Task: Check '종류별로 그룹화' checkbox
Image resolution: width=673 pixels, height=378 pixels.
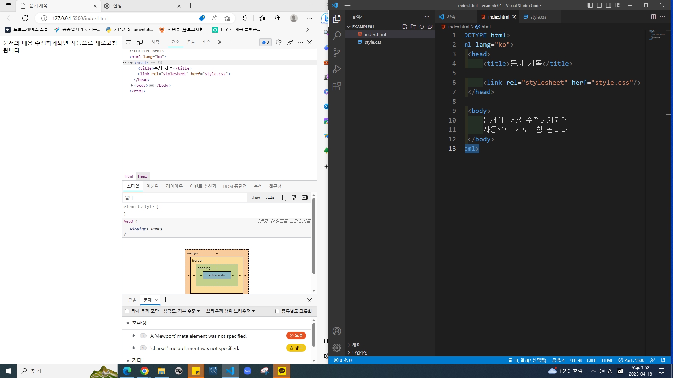Action: tap(277, 311)
